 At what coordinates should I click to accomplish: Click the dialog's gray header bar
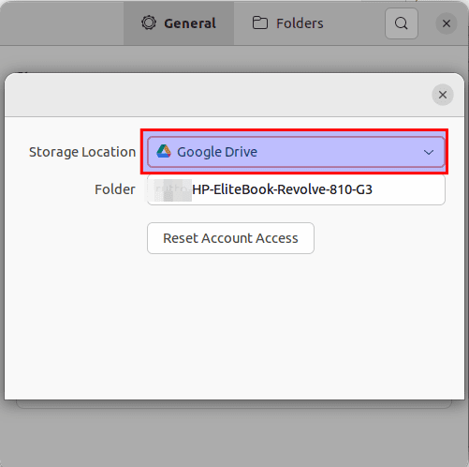tap(218, 95)
